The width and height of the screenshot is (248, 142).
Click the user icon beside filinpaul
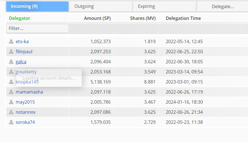[x=11, y=52]
